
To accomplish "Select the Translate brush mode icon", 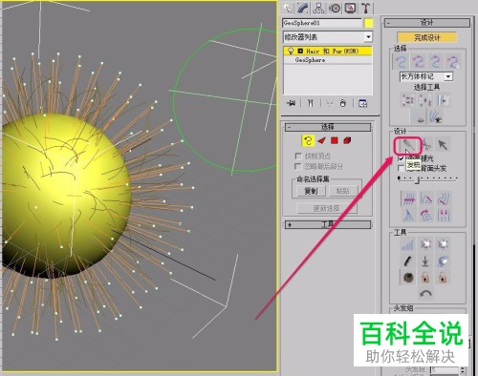I will pos(408,198).
